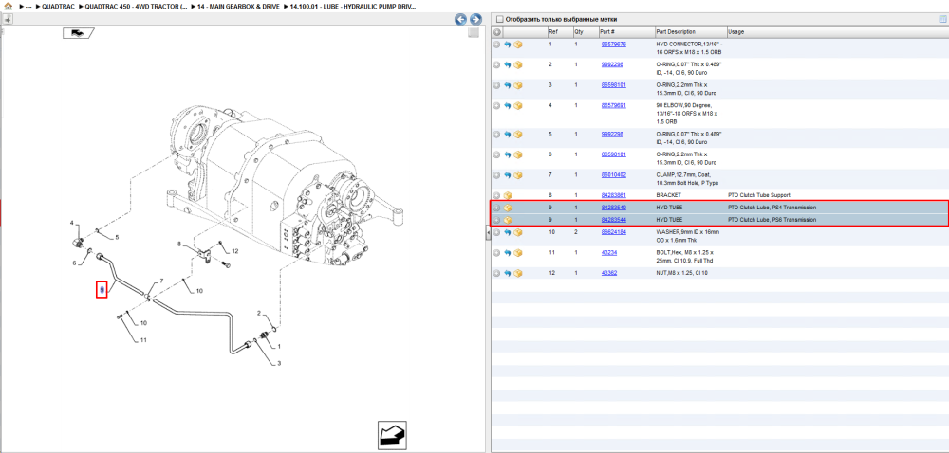Toggle select circle for 90 ELBOW row
The height and width of the screenshot is (453, 949).
[497, 106]
